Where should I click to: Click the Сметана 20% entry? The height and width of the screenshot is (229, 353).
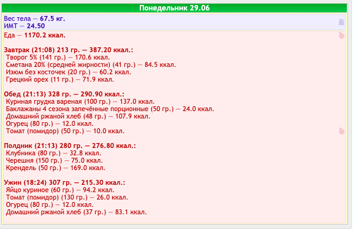click(x=91, y=64)
